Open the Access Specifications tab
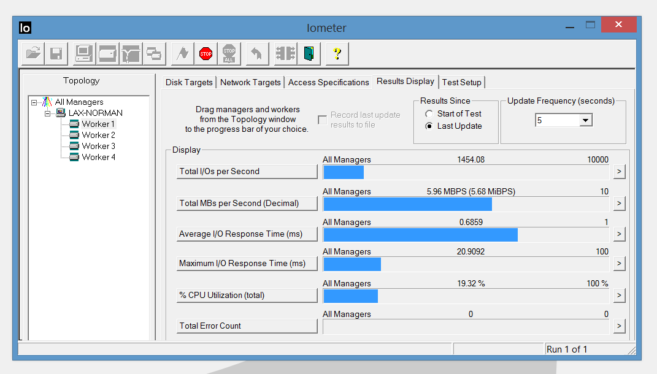657x374 pixels. pos(329,83)
